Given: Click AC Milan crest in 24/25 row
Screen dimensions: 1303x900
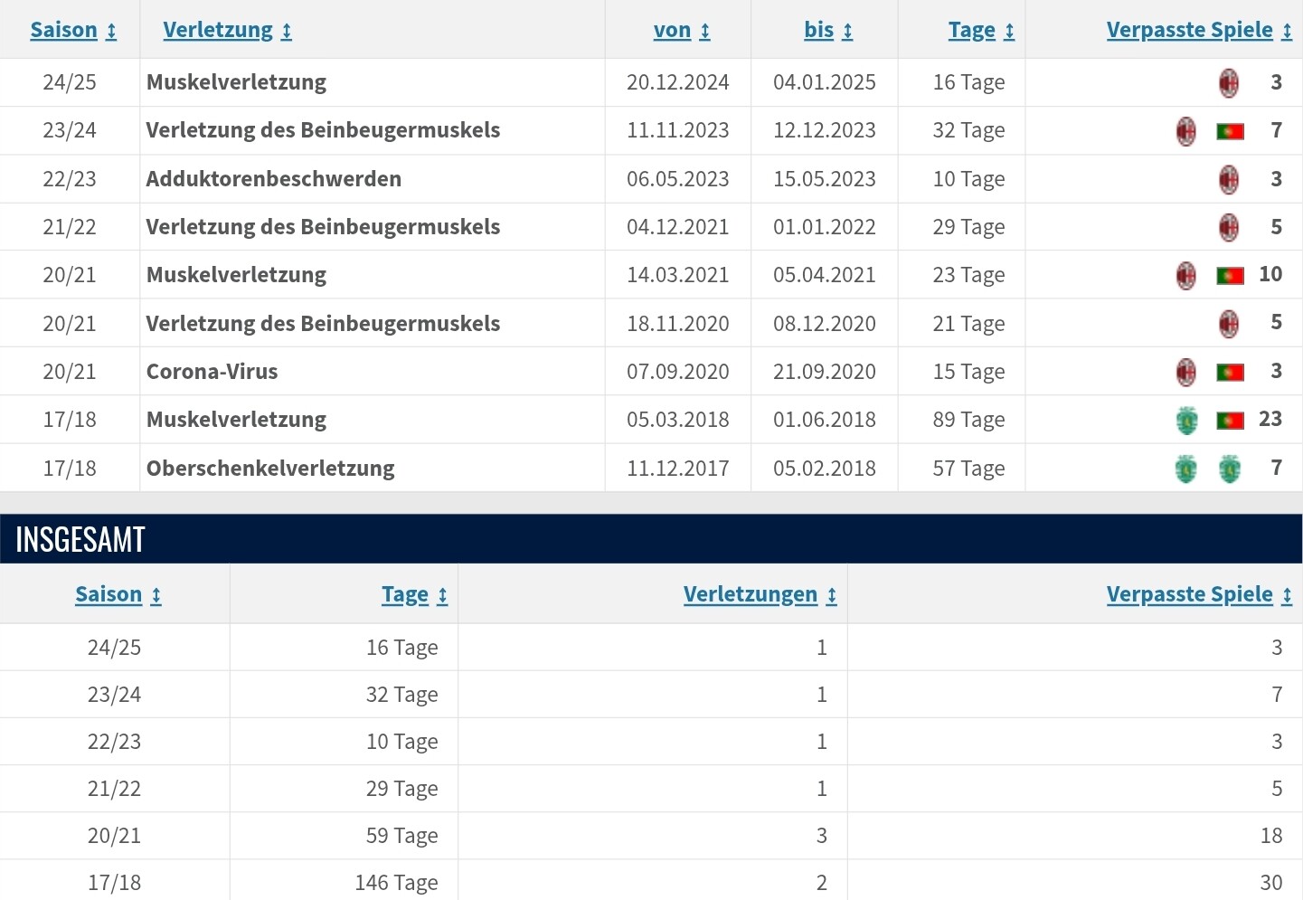Looking at the screenshot, I should [x=1229, y=82].
